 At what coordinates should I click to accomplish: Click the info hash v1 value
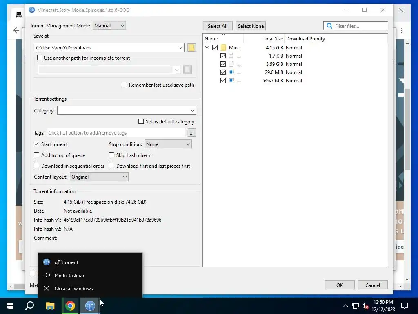(112, 220)
